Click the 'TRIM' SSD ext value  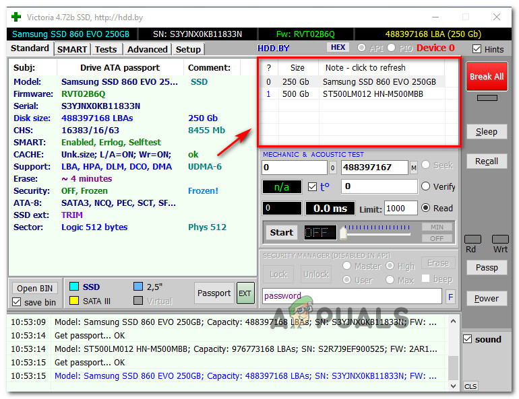point(72,215)
